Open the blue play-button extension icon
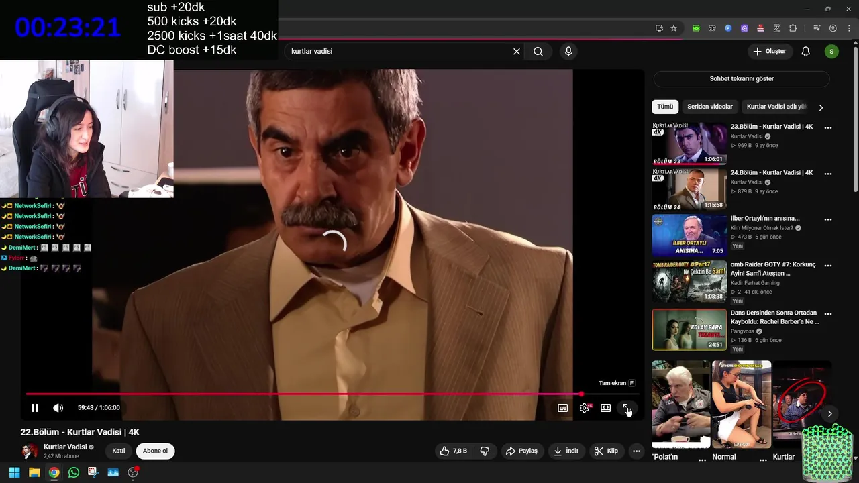 (728, 28)
